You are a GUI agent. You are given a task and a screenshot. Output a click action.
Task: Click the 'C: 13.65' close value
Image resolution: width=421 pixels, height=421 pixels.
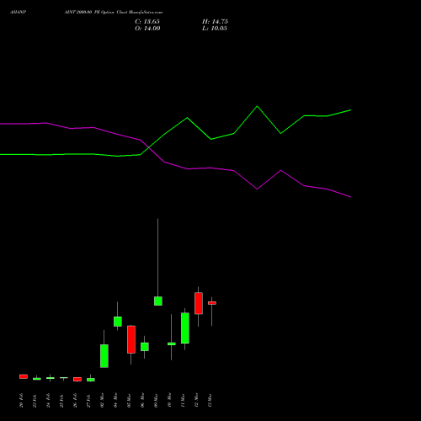tap(147, 22)
